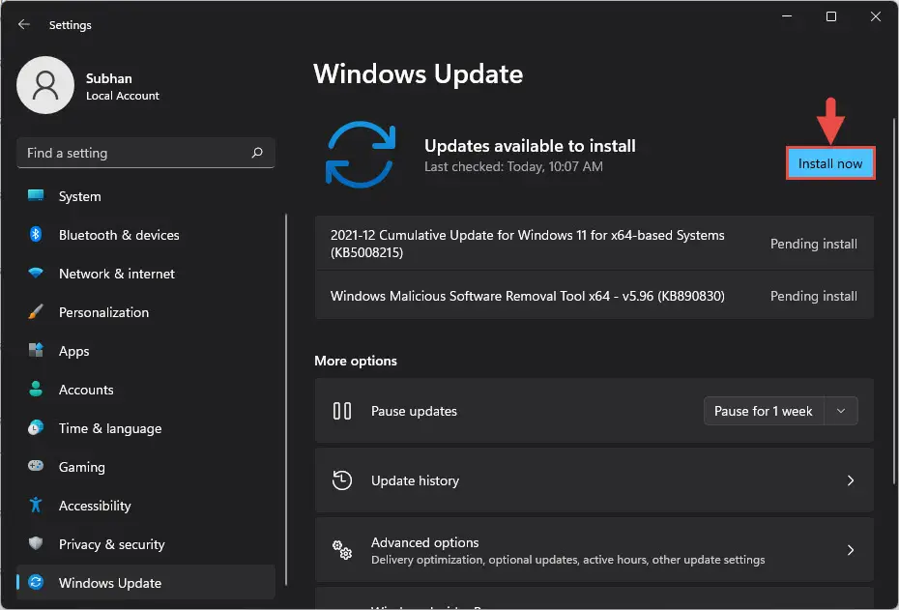The image size is (899, 610).
Task: Click the Personalization paintbrush icon
Action: click(36, 312)
